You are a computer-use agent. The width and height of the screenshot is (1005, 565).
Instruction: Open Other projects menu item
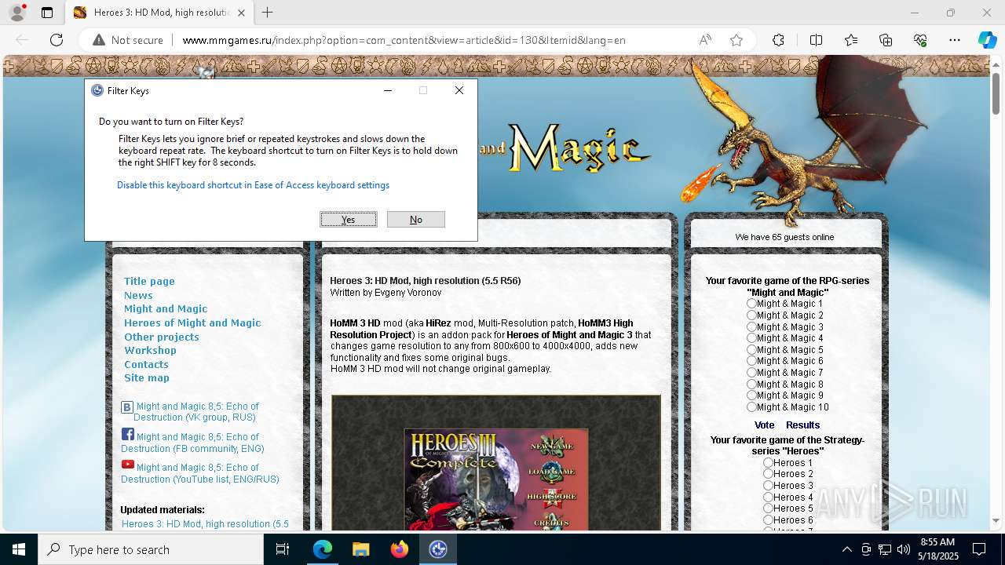coord(161,337)
